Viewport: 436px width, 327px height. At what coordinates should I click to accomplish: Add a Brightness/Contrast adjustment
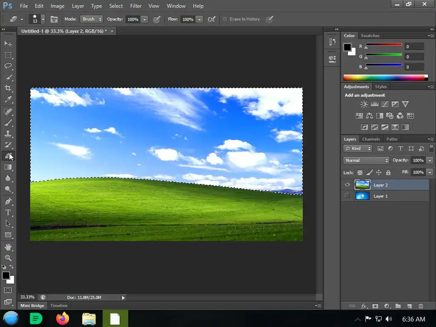point(364,104)
